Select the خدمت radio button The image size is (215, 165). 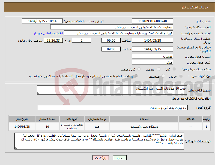tap(159, 69)
